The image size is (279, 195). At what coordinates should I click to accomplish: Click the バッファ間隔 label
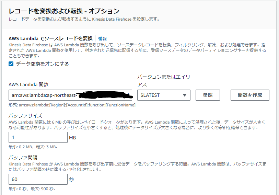click(23, 158)
